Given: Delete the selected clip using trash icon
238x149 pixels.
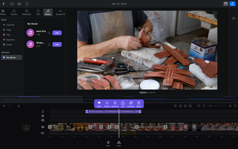Looking at the screenshot, I should point(139,104).
